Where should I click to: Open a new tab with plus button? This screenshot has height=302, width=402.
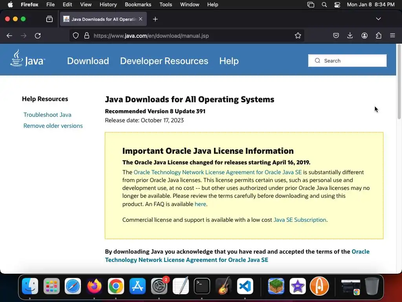(x=155, y=19)
